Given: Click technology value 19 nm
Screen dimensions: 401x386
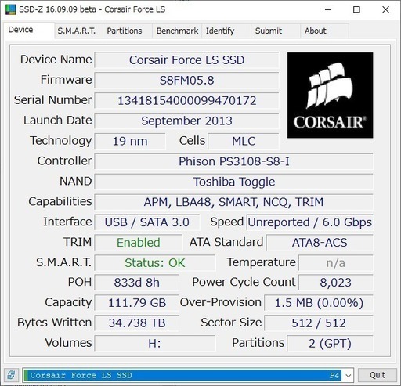Looking at the screenshot, I should tap(130, 141).
